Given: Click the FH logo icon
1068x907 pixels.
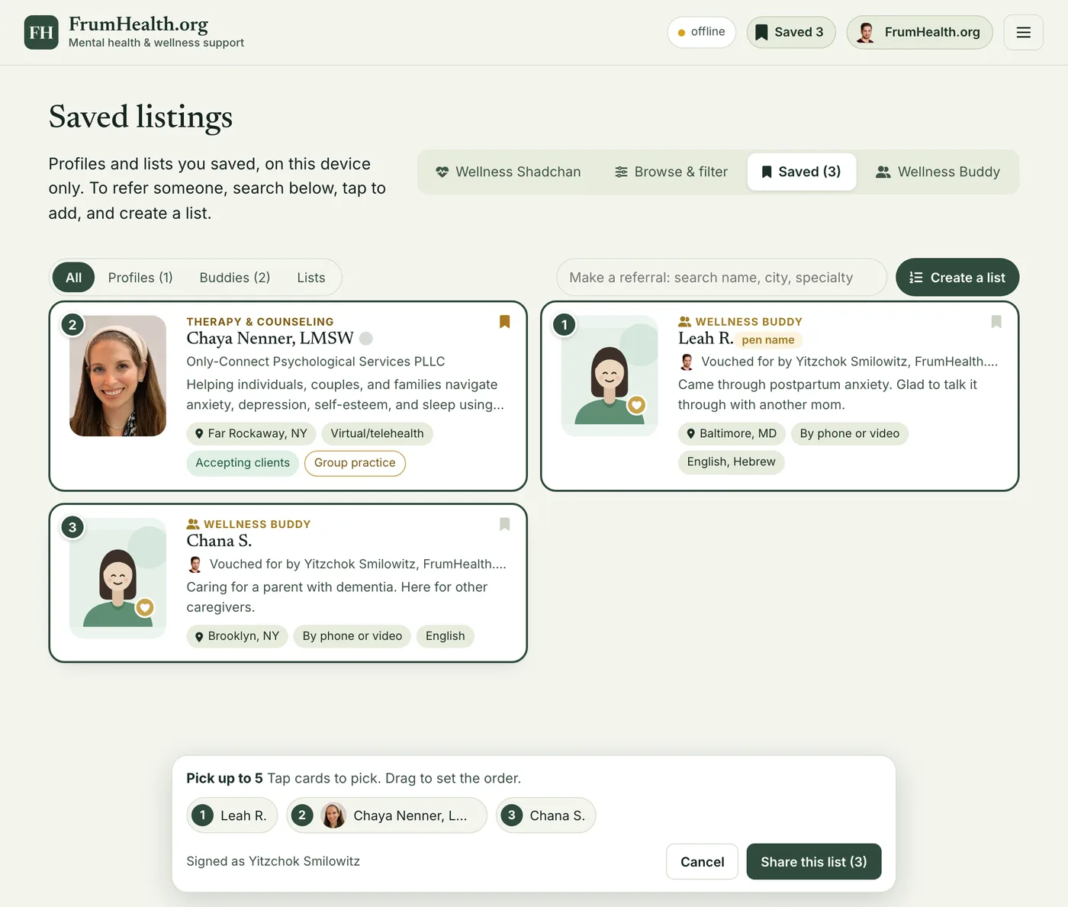Looking at the screenshot, I should click(x=41, y=32).
